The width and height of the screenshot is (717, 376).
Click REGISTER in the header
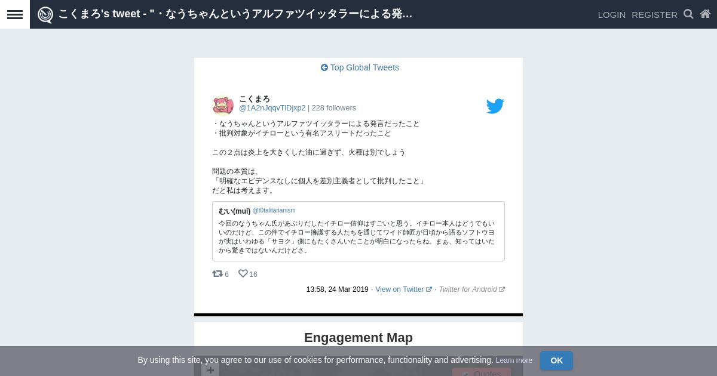tap(654, 14)
